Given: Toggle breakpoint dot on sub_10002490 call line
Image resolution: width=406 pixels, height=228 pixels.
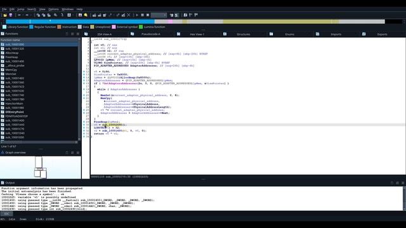Looking at the screenshot, I should click(84, 125).
